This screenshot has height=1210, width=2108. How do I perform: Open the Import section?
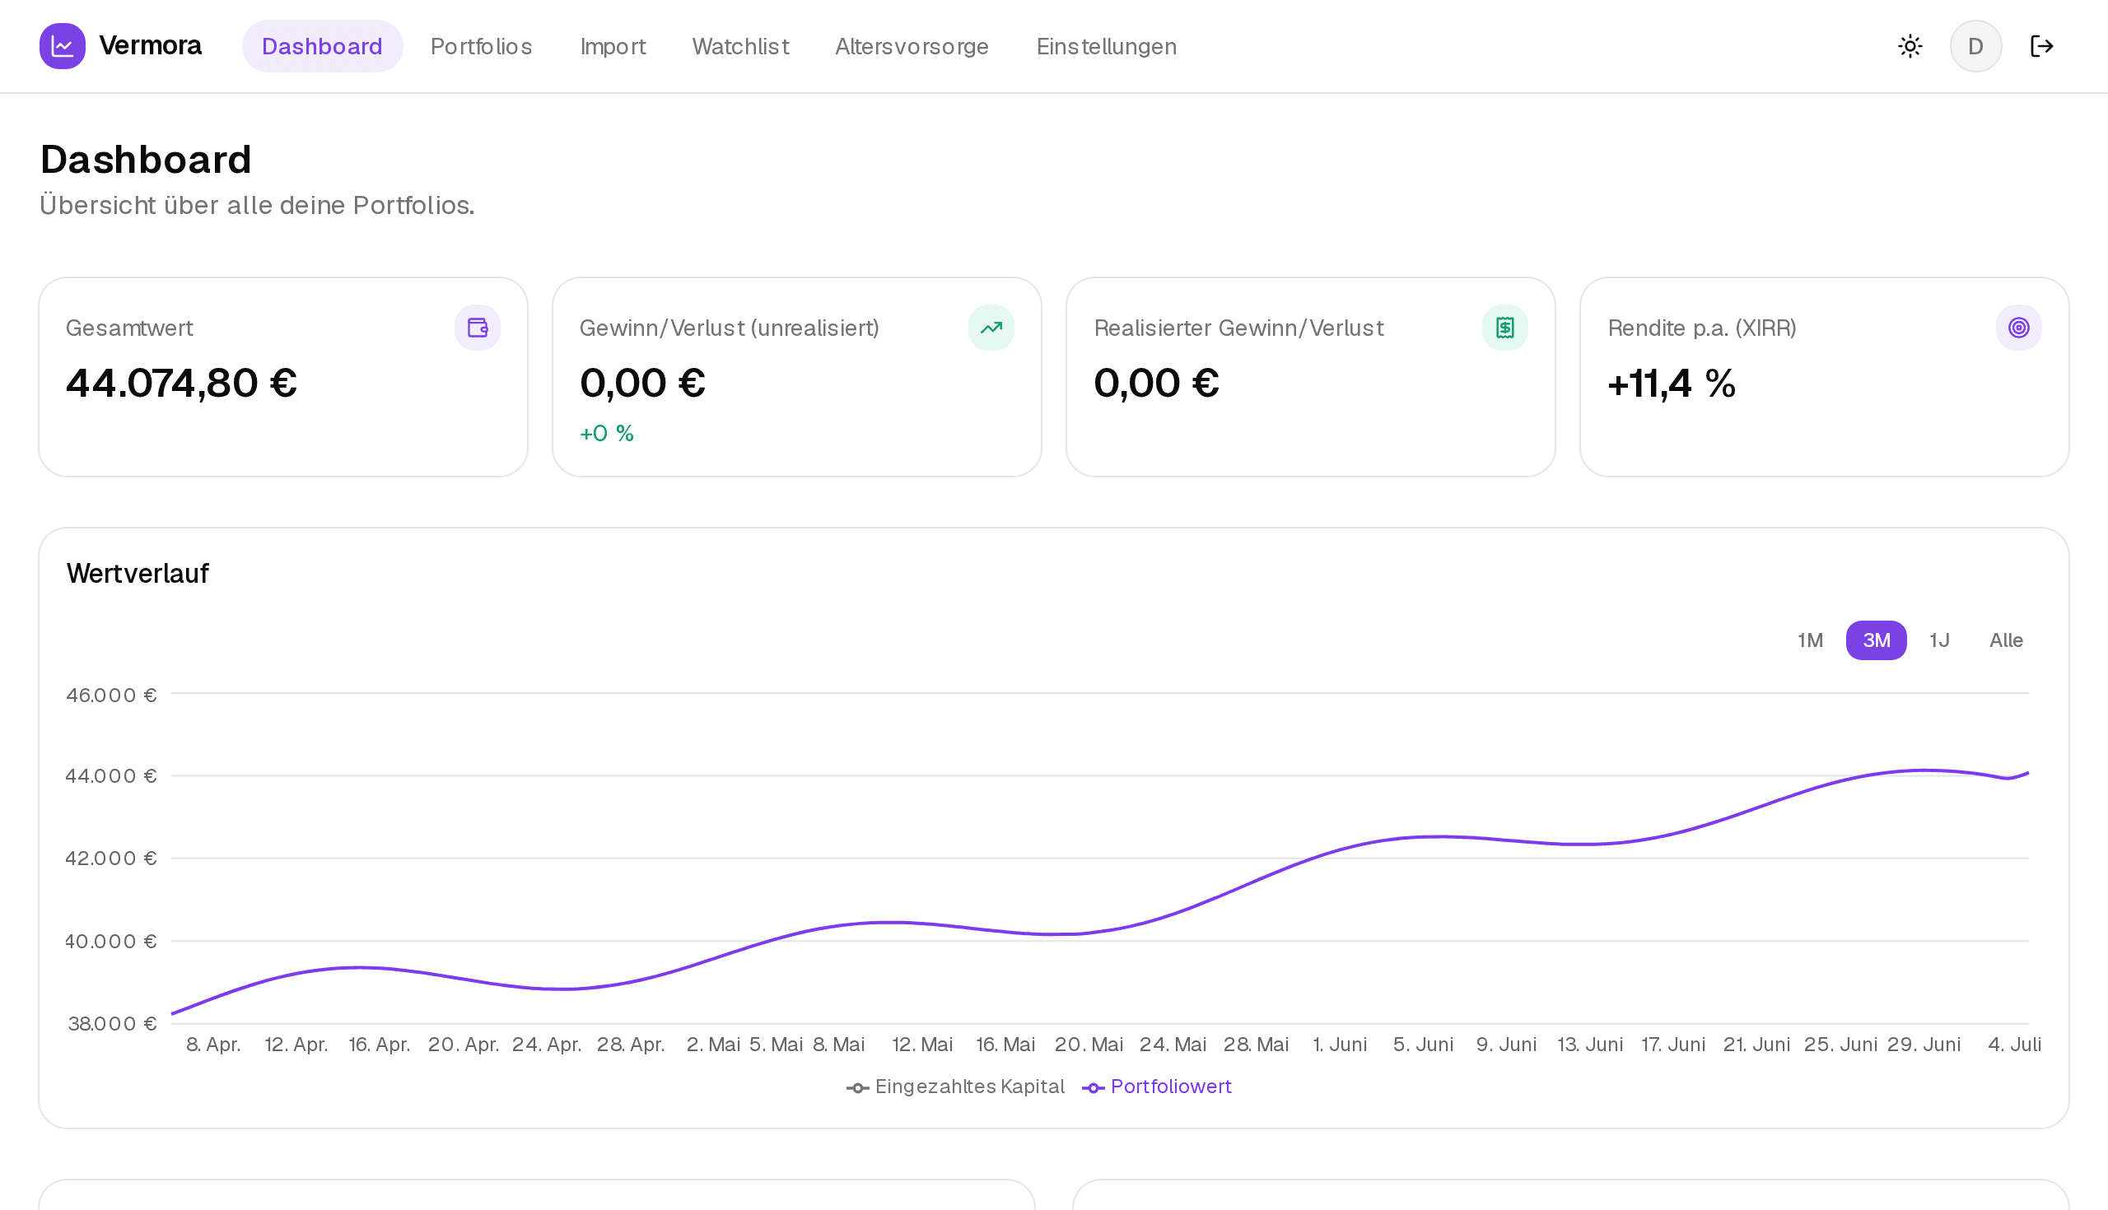(613, 46)
